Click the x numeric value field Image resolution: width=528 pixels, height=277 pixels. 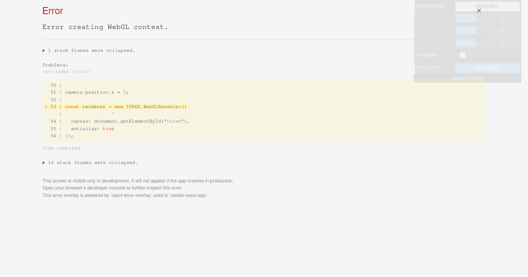(x=509, y=18)
